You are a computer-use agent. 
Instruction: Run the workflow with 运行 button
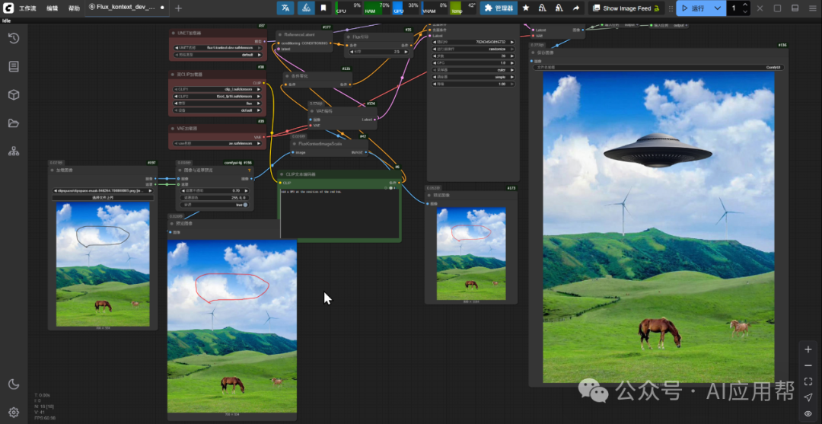click(693, 8)
